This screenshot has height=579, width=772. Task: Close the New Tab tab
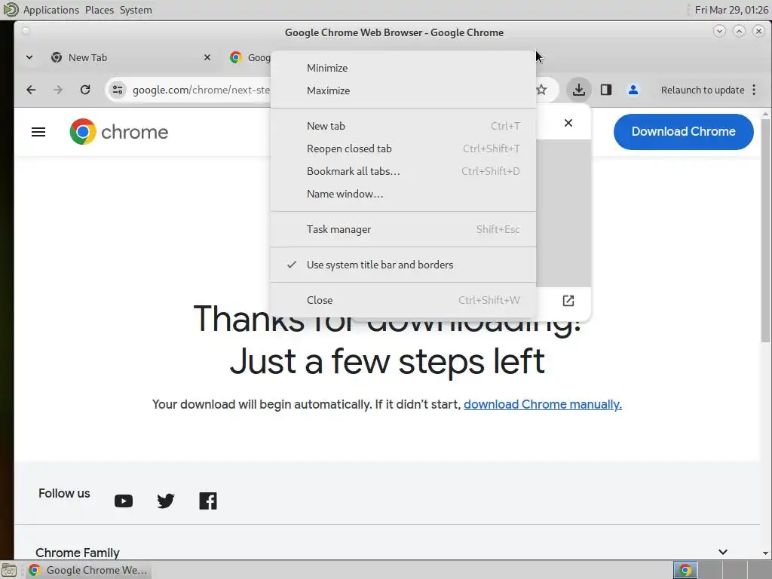click(207, 57)
